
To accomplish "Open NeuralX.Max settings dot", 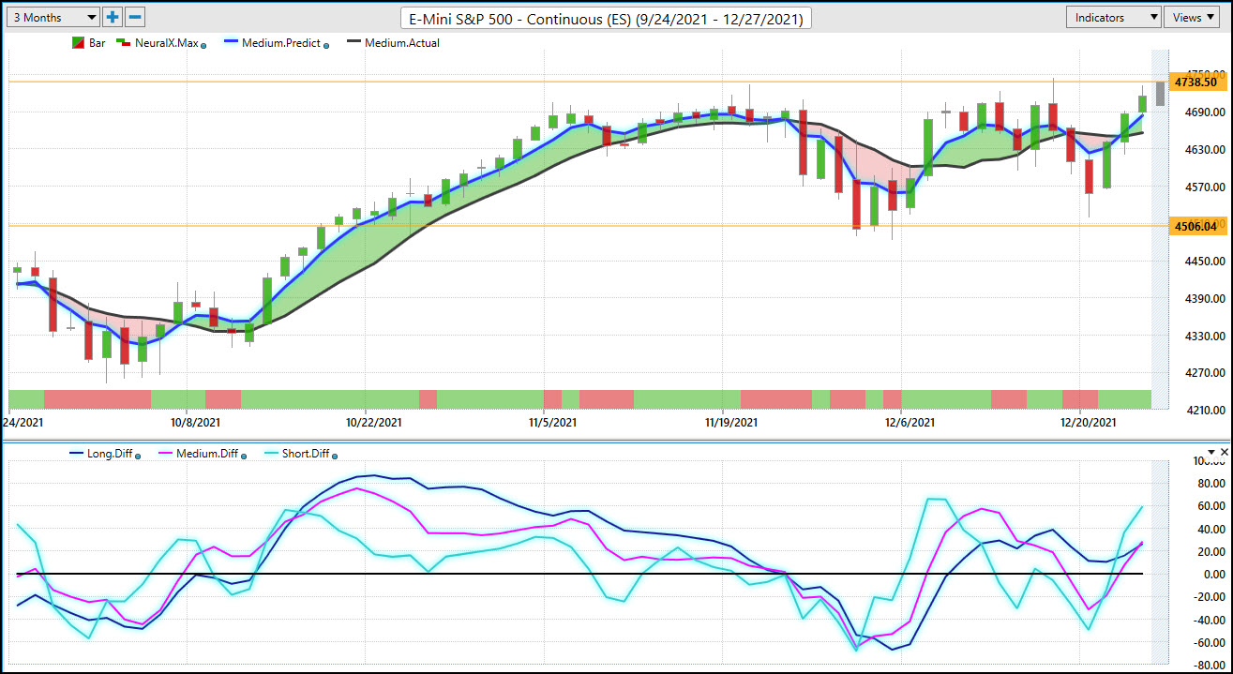I will [x=203, y=45].
